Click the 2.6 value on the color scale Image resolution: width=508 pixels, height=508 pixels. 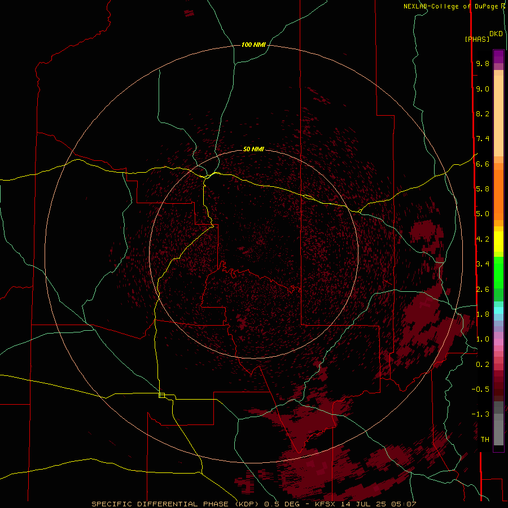point(483,290)
